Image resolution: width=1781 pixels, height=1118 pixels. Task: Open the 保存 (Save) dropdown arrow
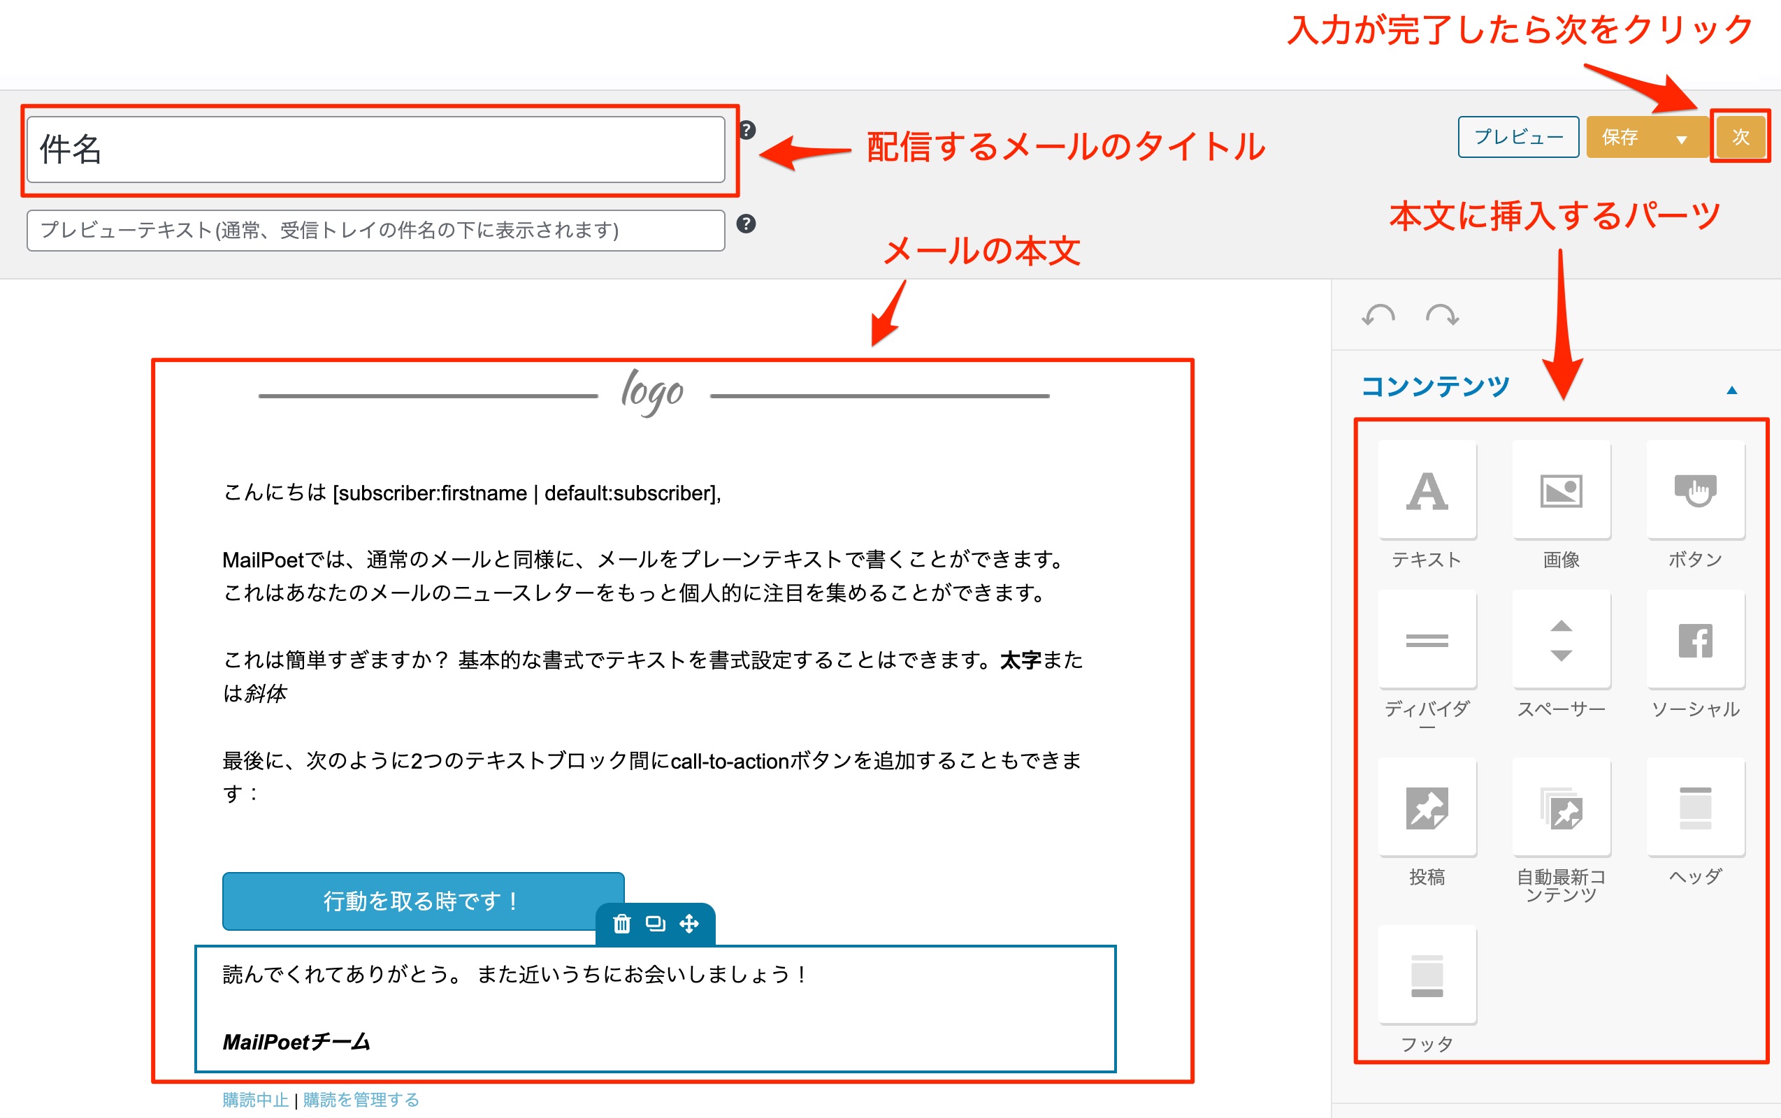(x=1681, y=138)
